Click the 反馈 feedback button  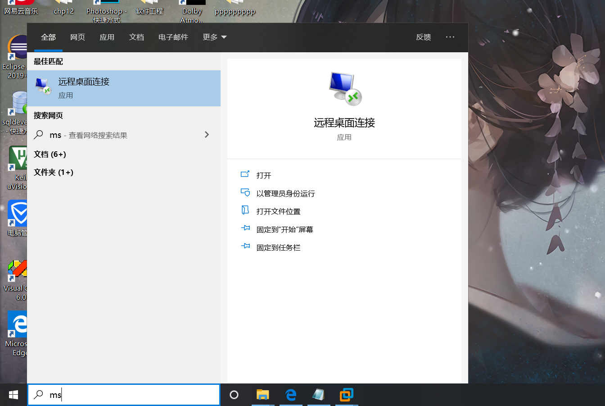click(424, 37)
